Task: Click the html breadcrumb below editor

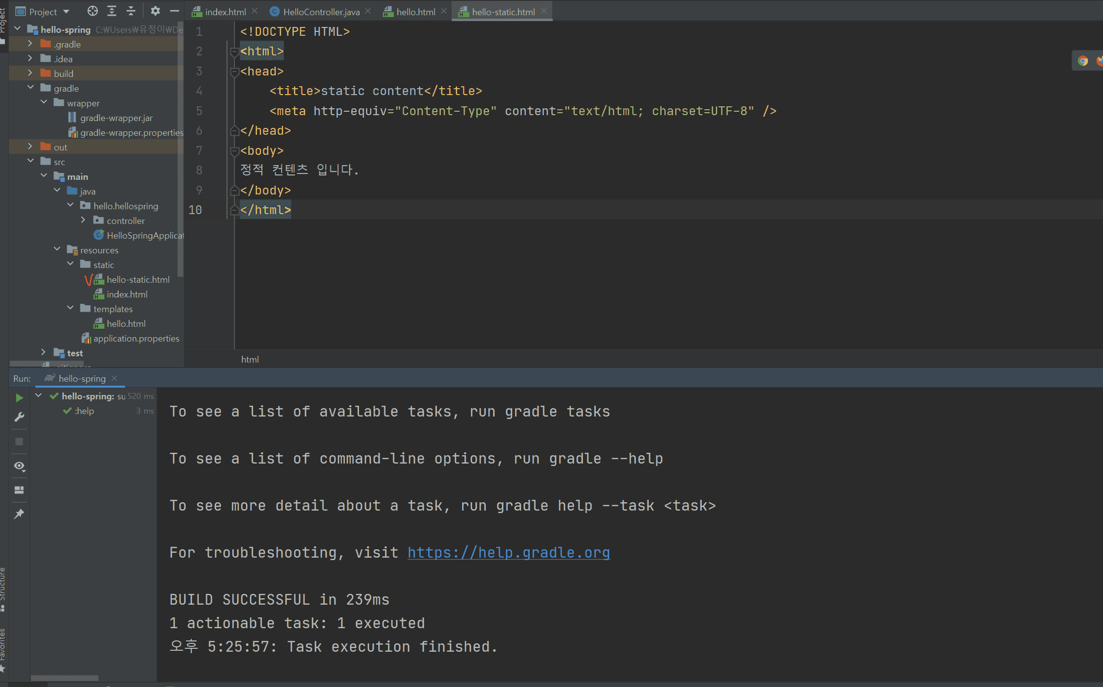Action: click(x=250, y=360)
